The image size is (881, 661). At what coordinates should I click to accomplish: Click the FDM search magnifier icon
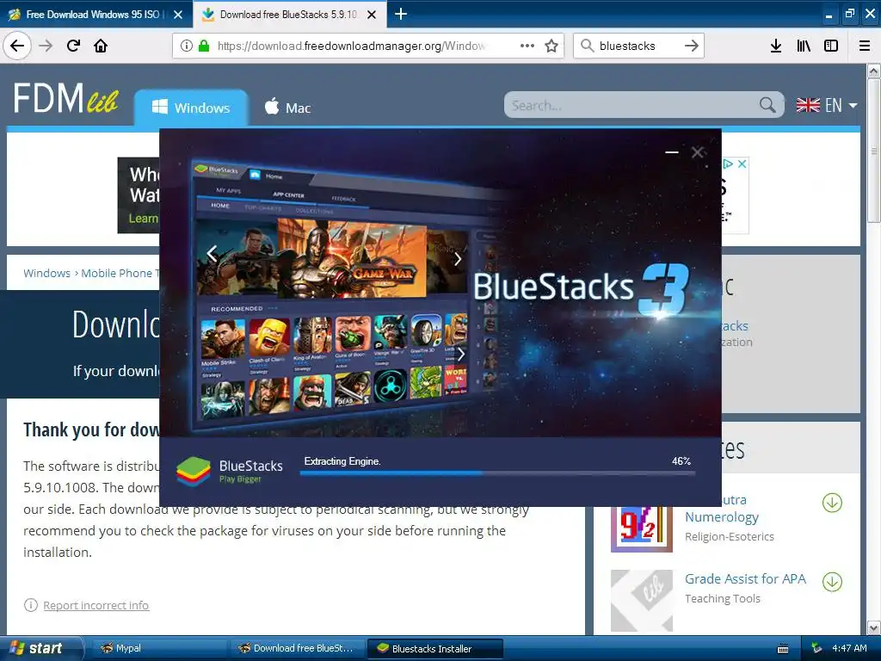point(767,104)
